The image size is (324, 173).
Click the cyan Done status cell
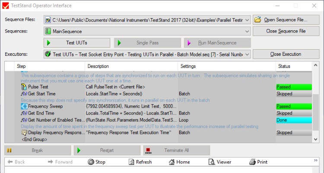pos(294,120)
